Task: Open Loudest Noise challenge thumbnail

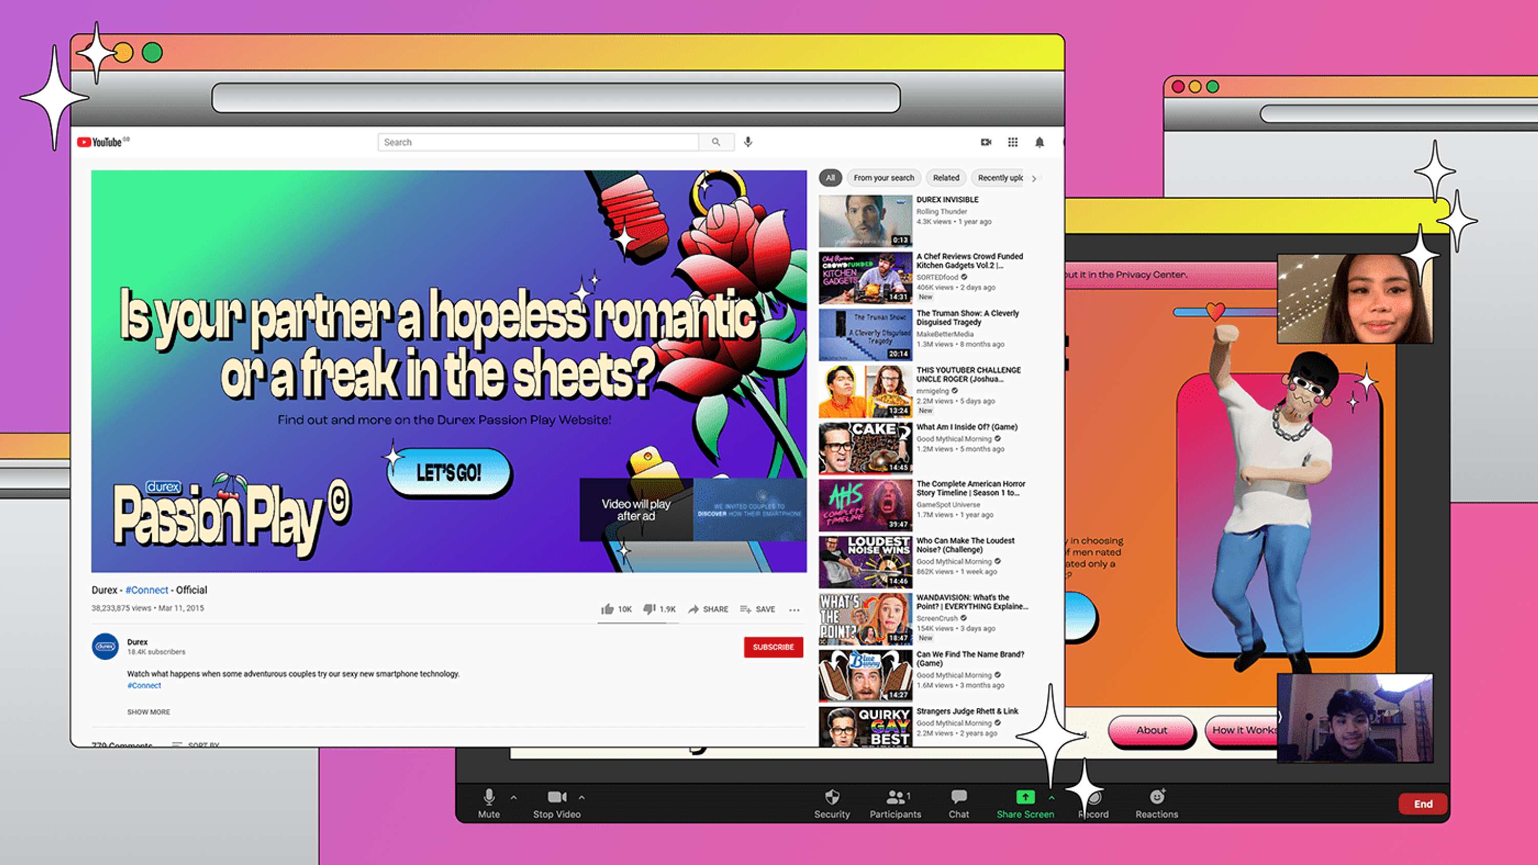Action: click(865, 562)
